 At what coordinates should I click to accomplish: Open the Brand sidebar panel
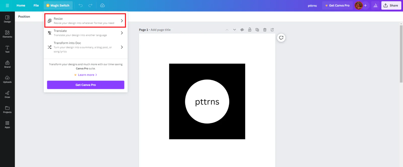click(x=7, y=64)
